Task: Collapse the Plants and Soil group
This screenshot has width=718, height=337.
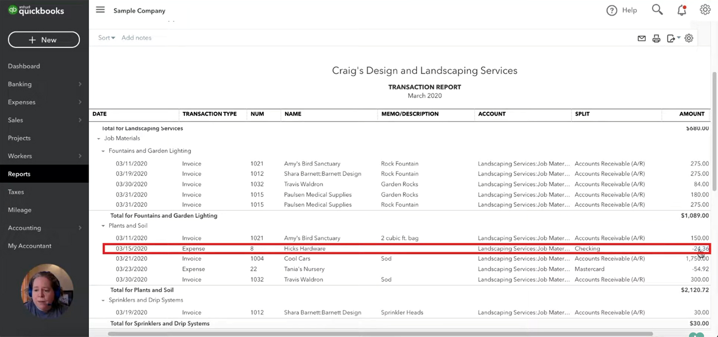Action: click(103, 226)
